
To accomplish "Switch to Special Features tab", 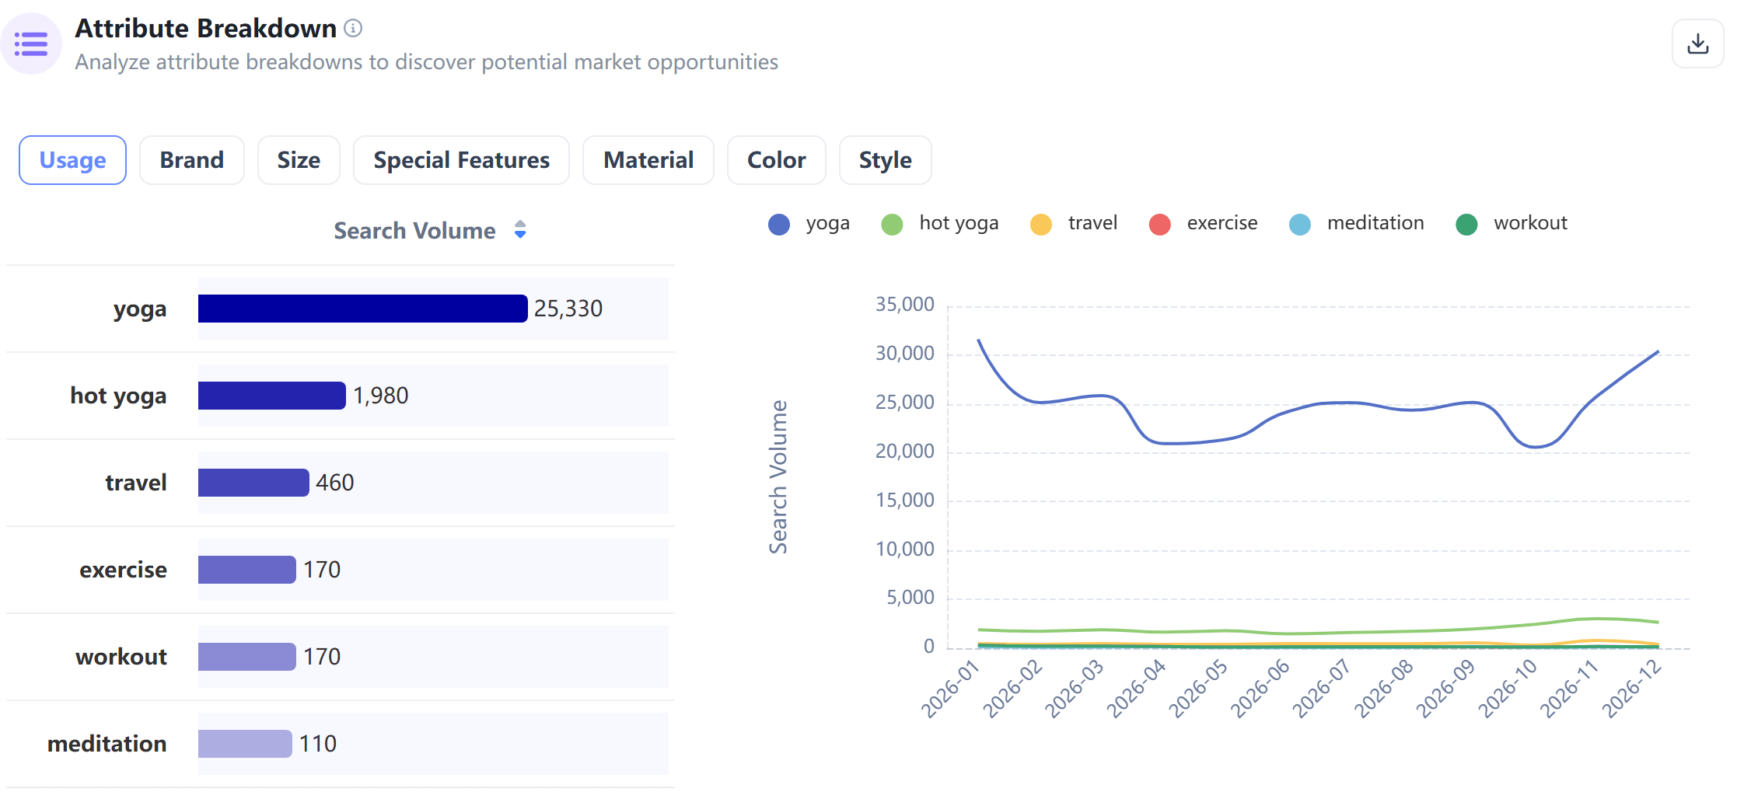I will click(461, 160).
